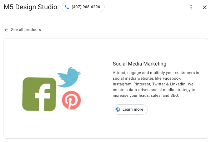This screenshot has width=211, height=142.
Task: Go back using the left arrow icon
Action: 6,30
